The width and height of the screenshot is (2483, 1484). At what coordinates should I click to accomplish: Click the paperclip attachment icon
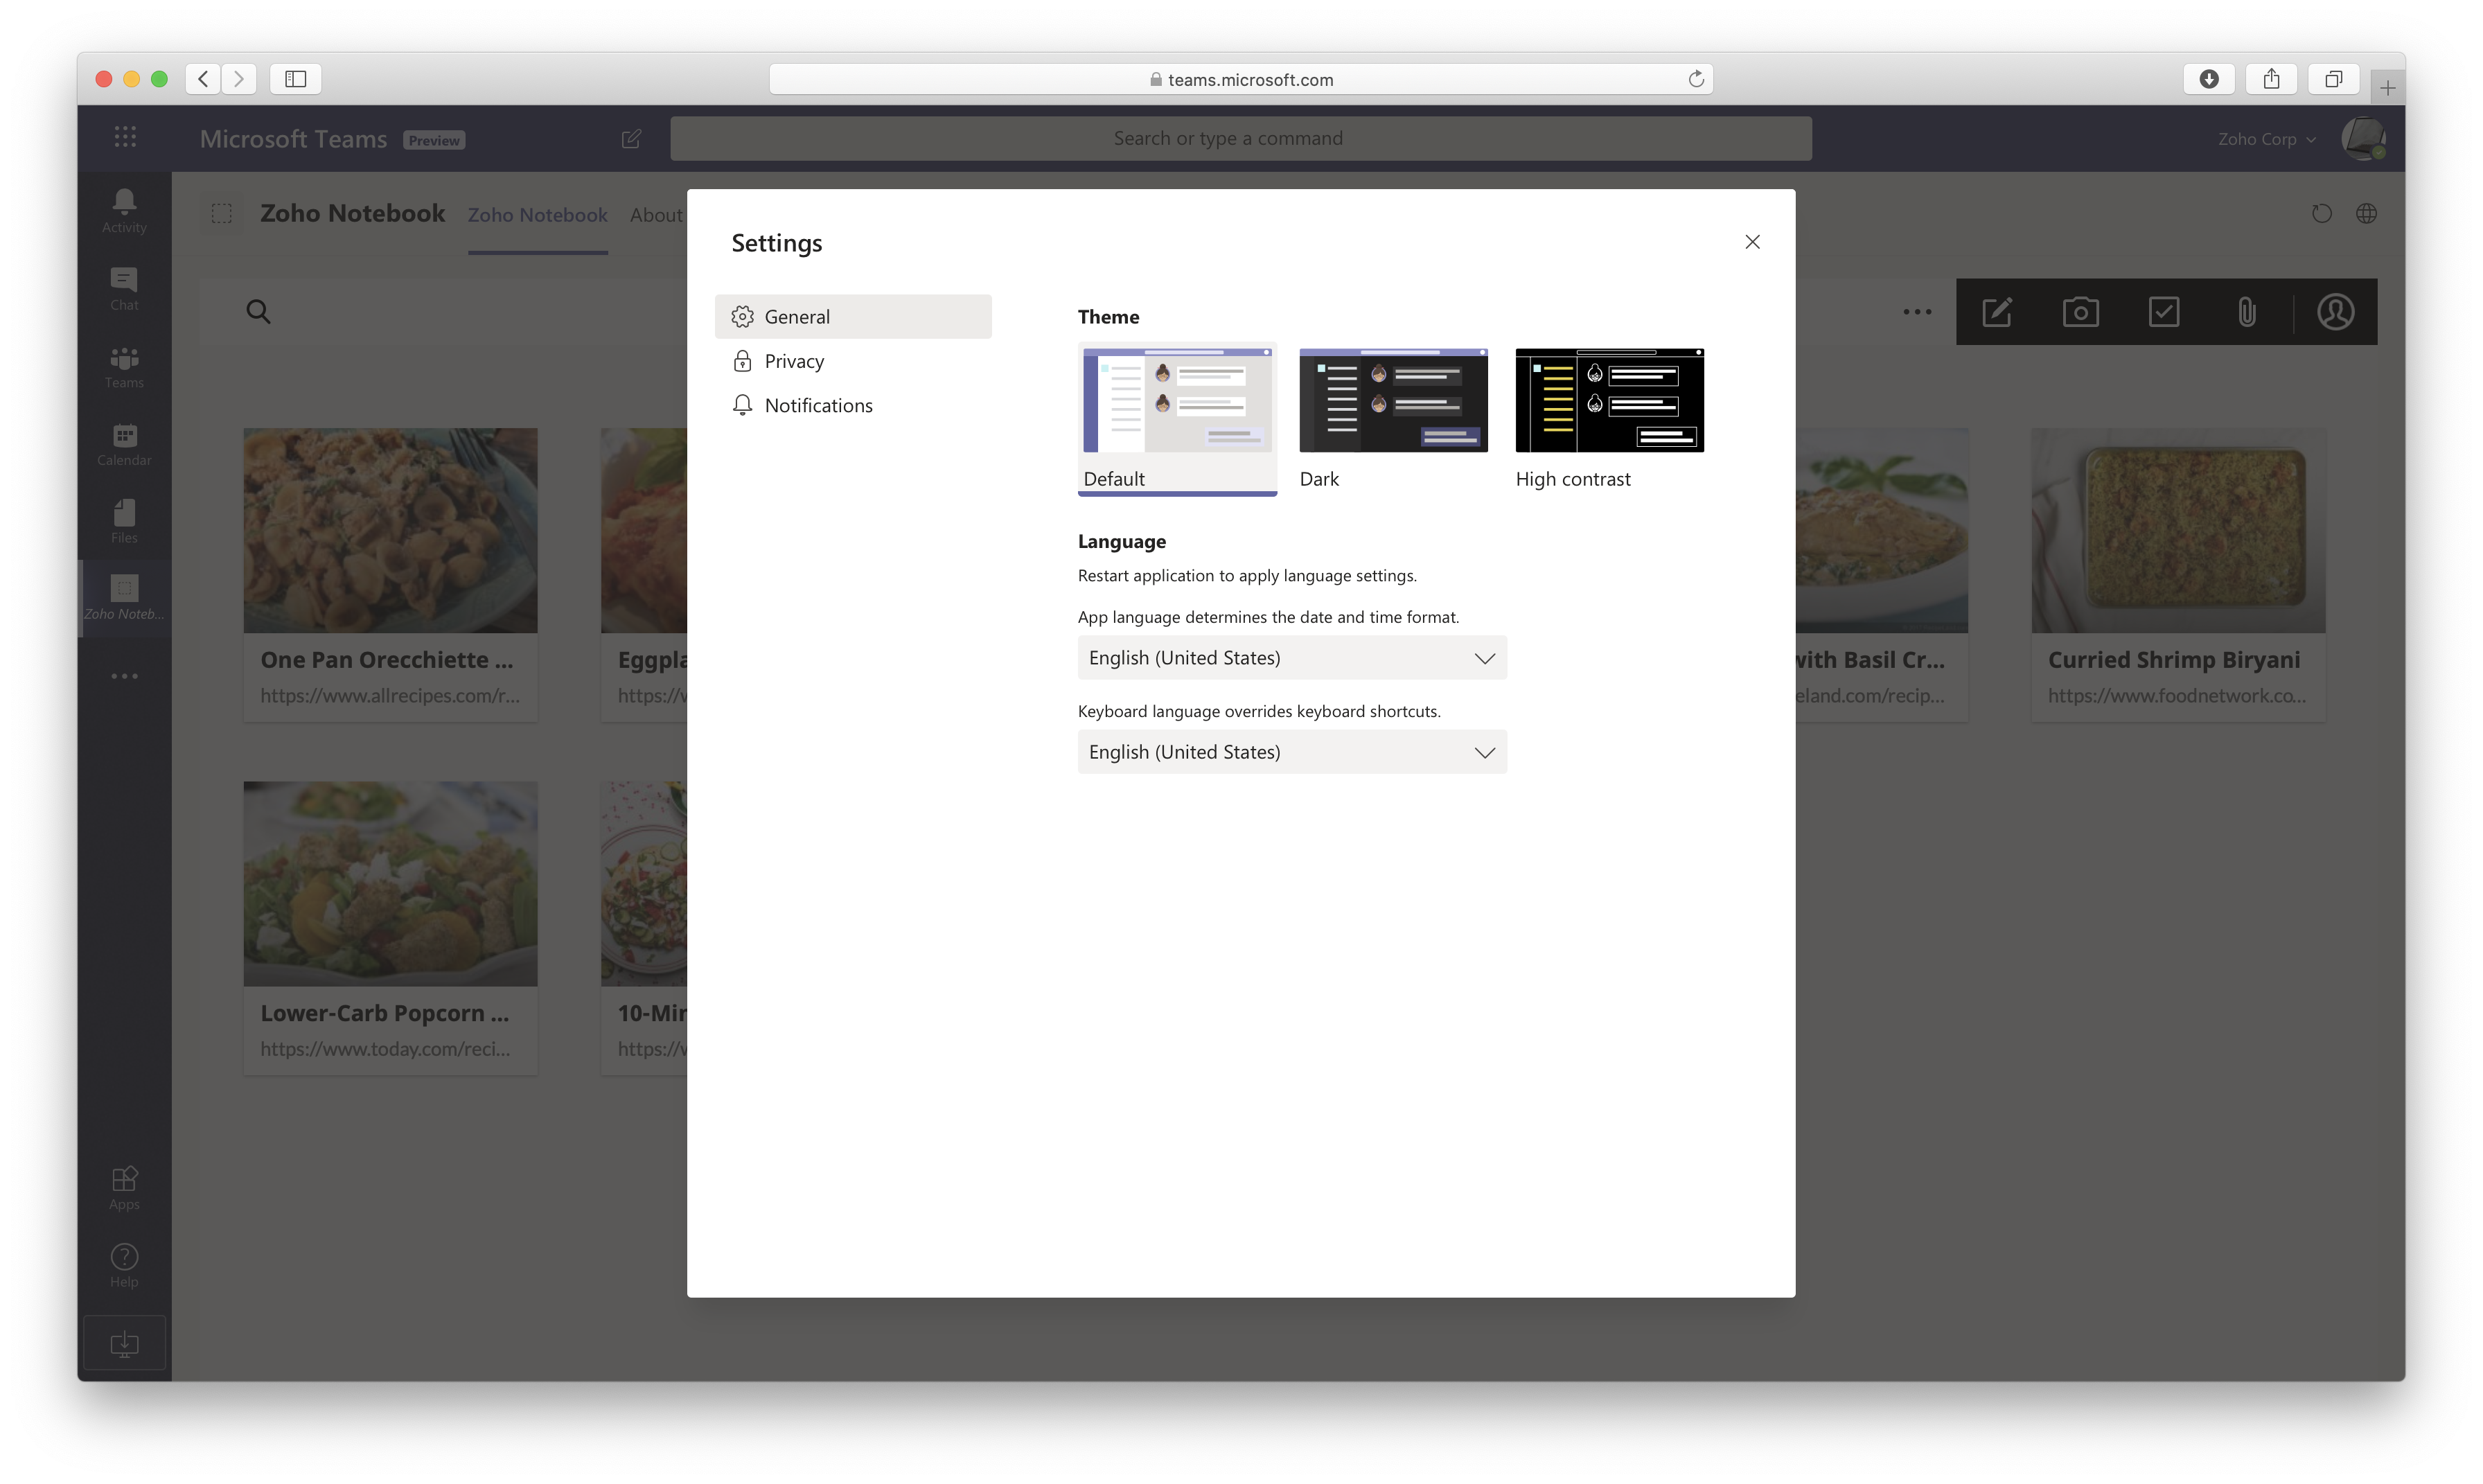pyautogui.click(x=2246, y=312)
